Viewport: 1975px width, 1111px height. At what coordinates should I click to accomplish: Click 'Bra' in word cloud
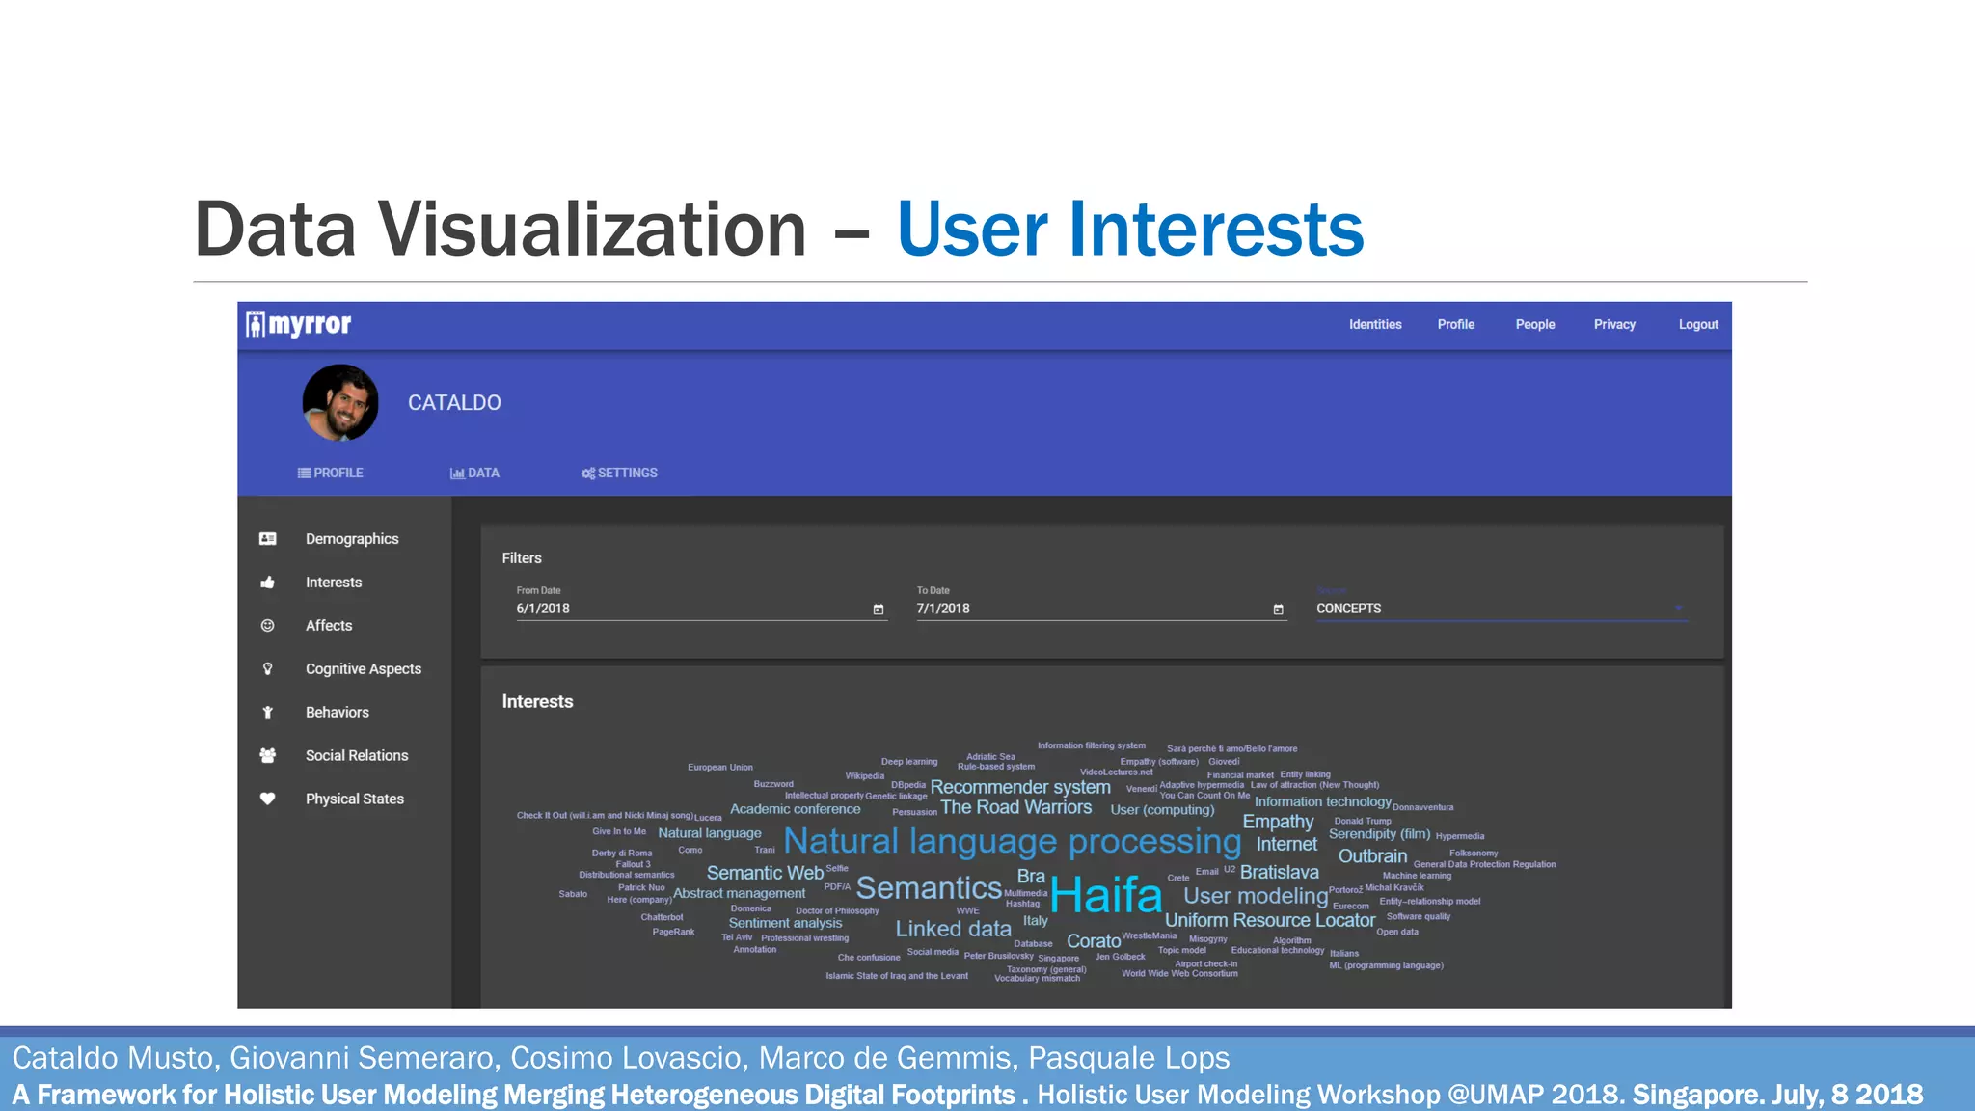coord(1031,876)
